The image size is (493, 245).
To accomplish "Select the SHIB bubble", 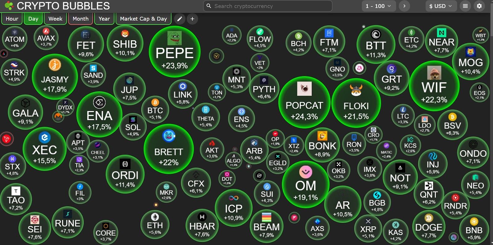I will tap(125, 43).
